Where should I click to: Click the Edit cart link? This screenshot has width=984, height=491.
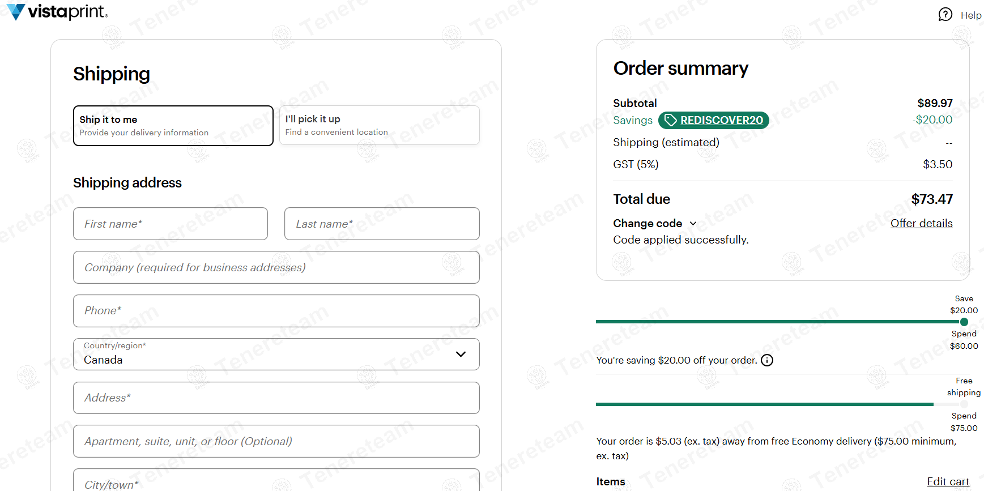948,481
